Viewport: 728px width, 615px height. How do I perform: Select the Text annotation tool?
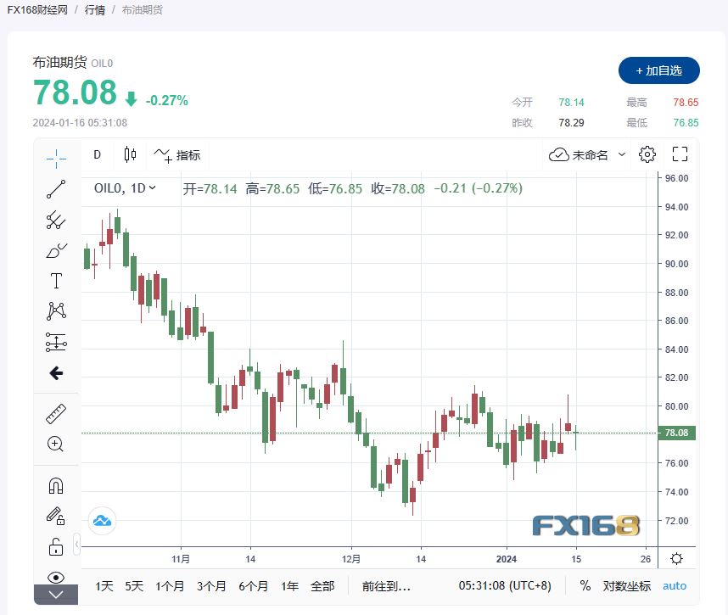(56, 281)
